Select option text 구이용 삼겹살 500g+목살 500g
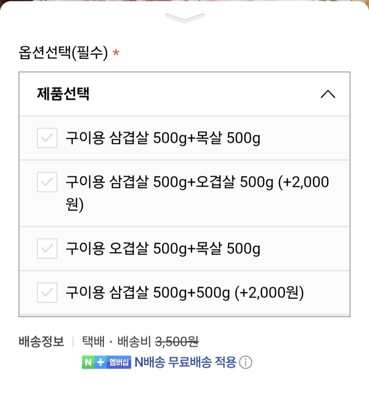 (x=163, y=138)
